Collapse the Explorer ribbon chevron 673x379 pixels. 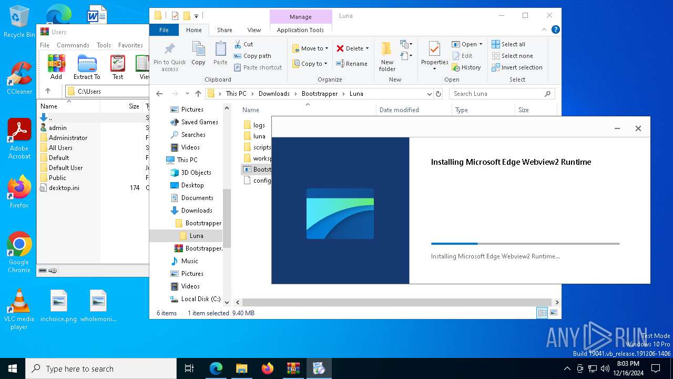(544, 30)
